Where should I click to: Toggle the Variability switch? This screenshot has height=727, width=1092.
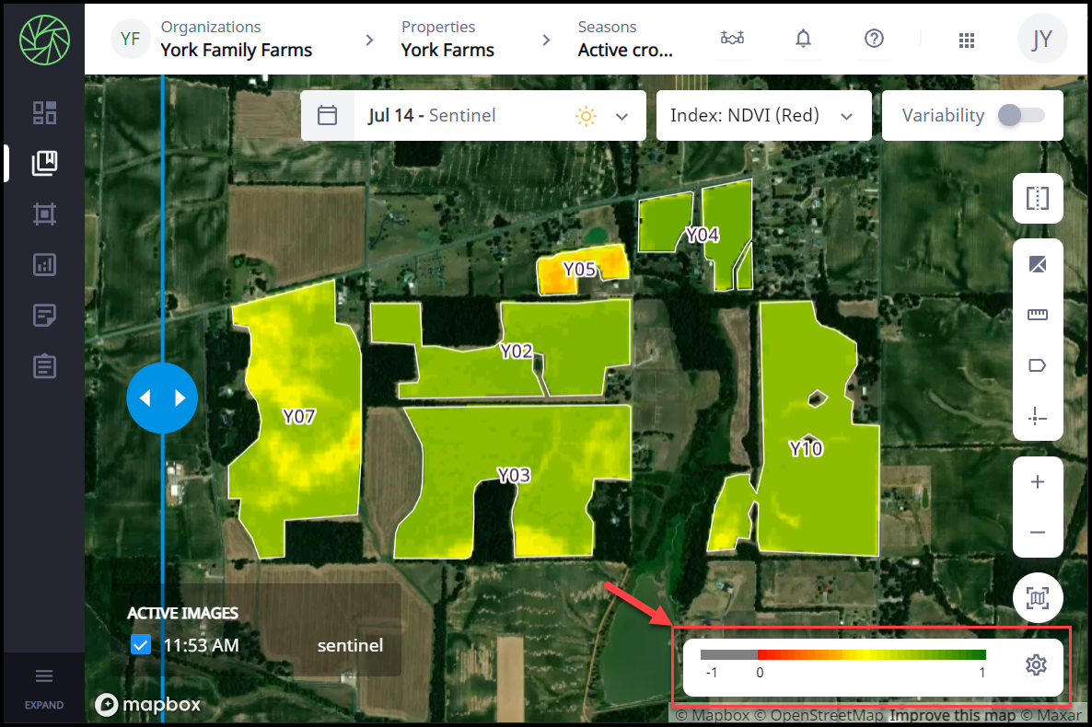[x=1022, y=115]
